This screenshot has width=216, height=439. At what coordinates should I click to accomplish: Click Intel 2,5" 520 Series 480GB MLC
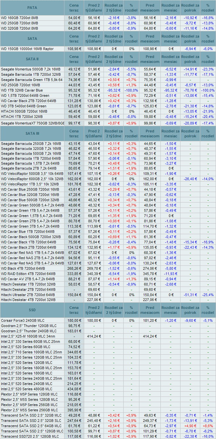point(27,389)
